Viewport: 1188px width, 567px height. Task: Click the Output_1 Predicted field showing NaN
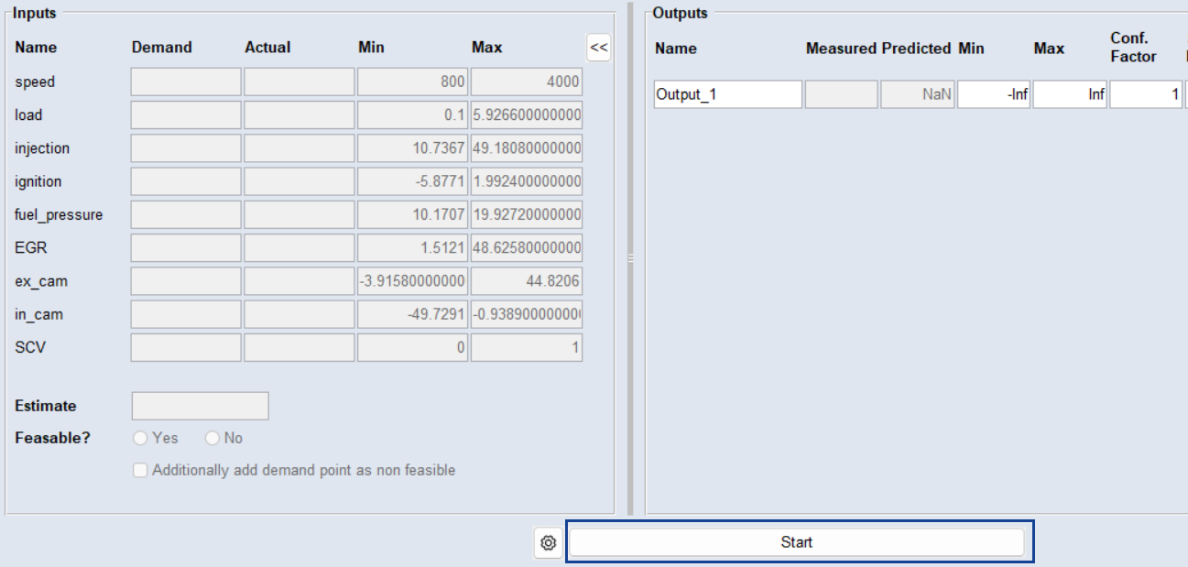(x=918, y=94)
